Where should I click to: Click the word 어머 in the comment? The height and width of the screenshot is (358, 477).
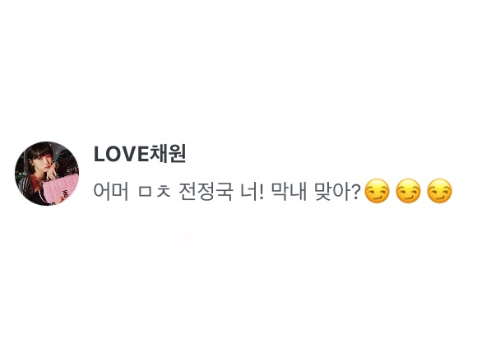point(111,192)
